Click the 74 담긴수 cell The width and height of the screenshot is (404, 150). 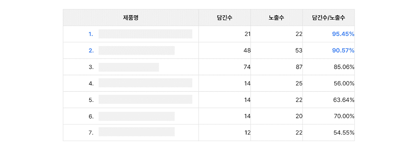pos(225,67)
